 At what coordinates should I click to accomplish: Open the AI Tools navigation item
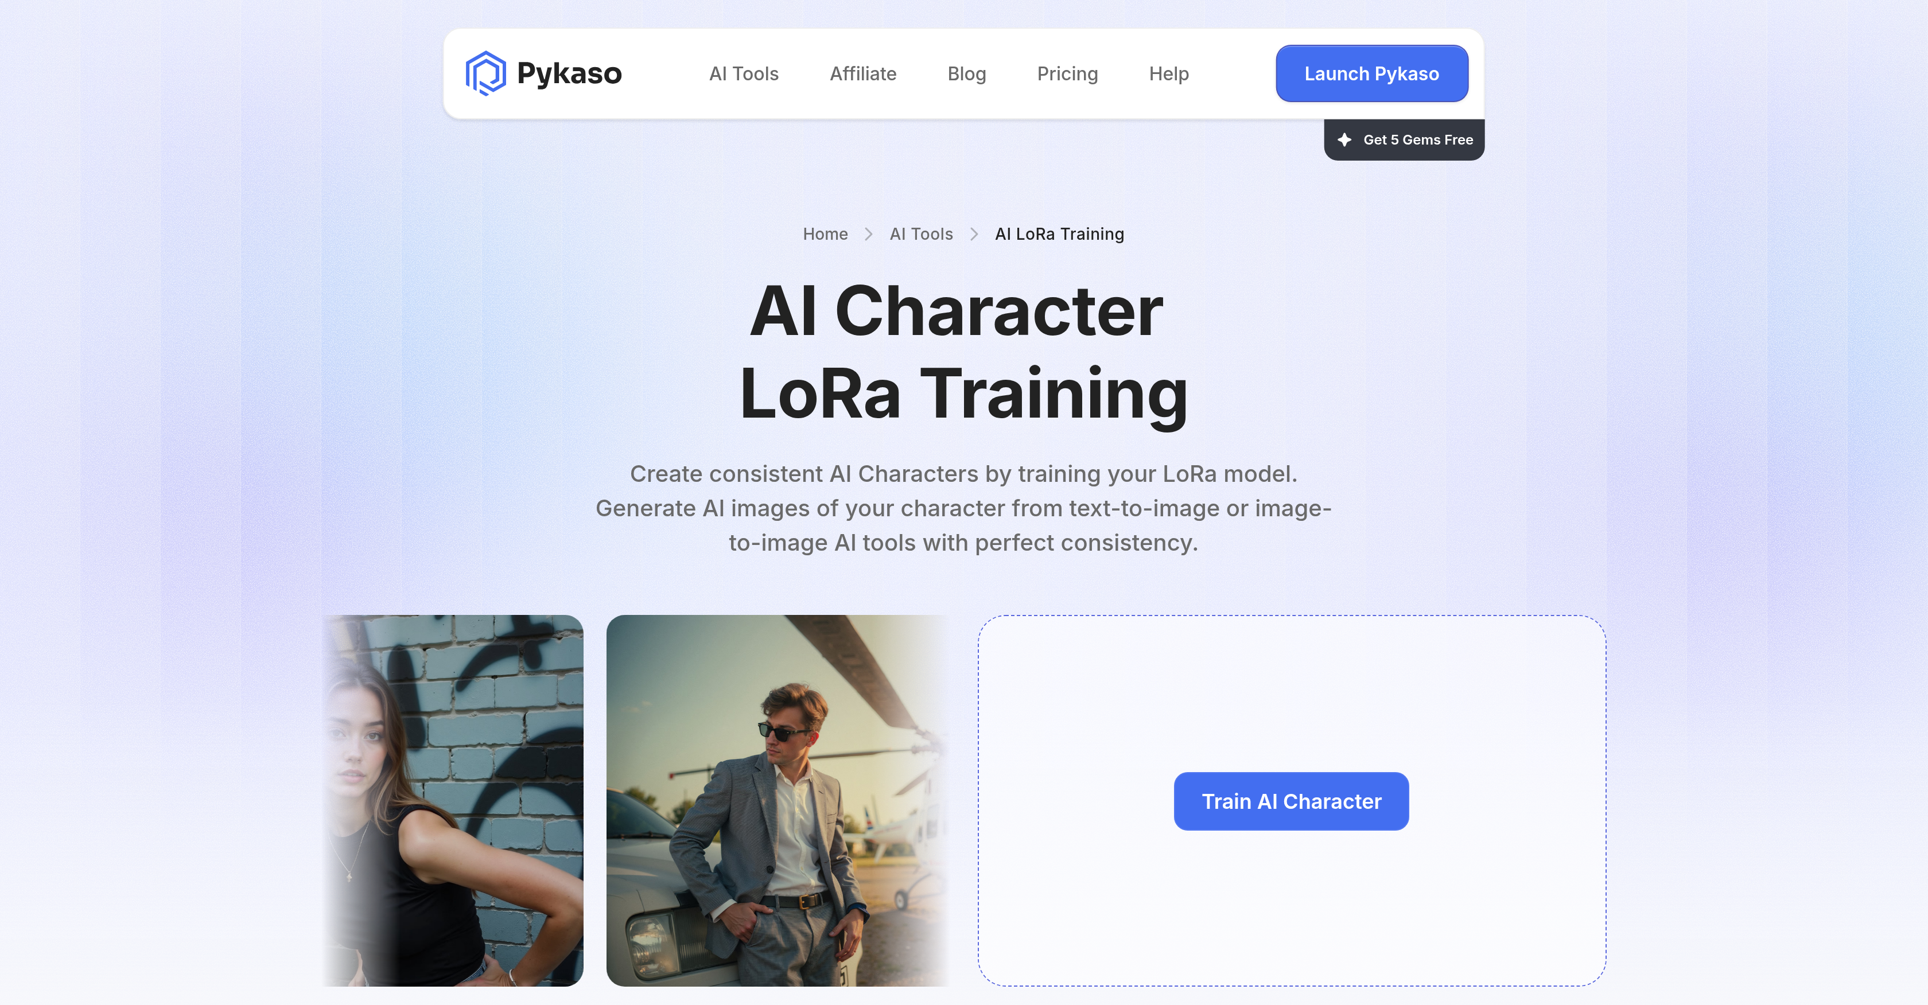click(744, 73)
